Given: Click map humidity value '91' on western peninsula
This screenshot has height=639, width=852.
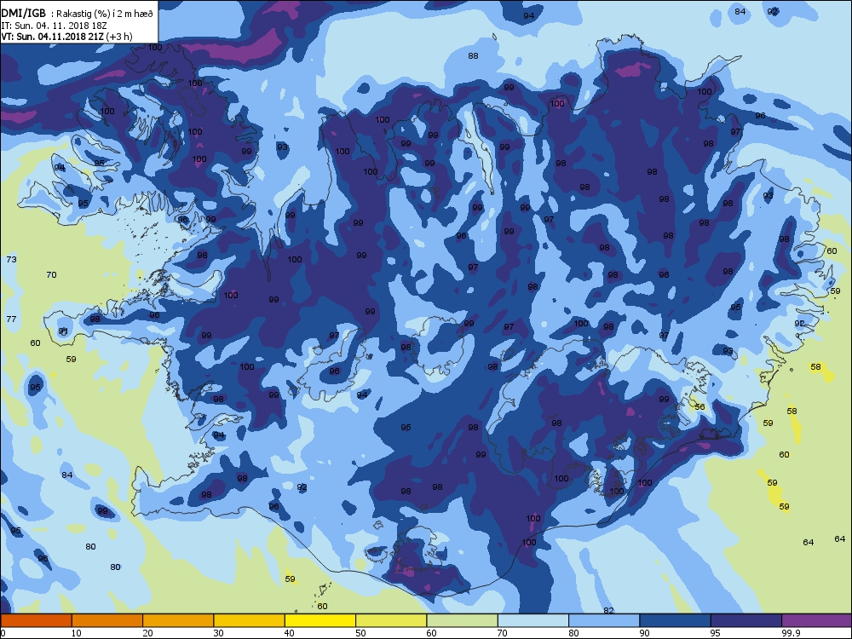Looking at the screenshot, I should (x=64, y=331).
